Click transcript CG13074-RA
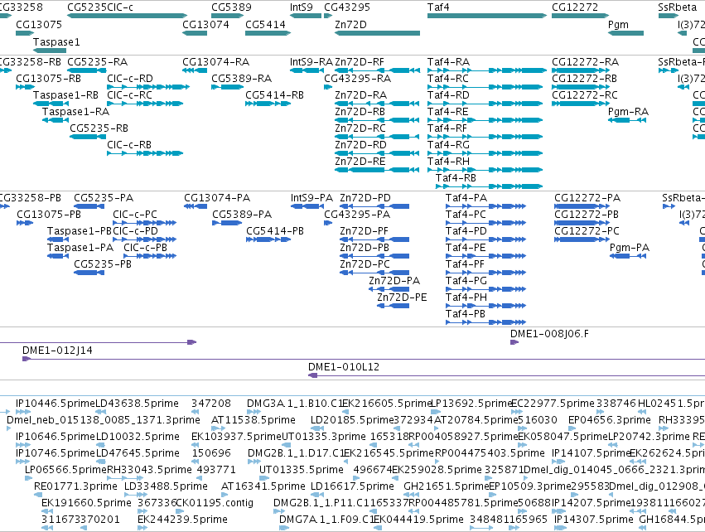The image size is (705, 532). 195,70
